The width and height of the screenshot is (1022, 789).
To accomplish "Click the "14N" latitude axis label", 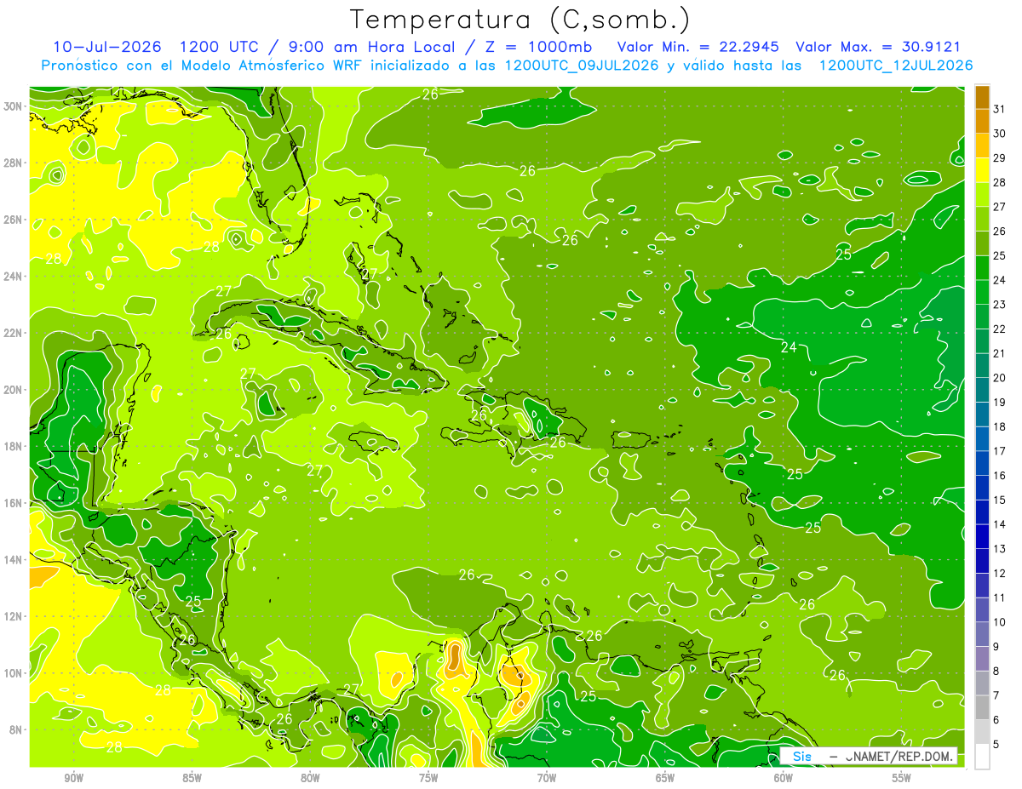I will click(14, 560).
